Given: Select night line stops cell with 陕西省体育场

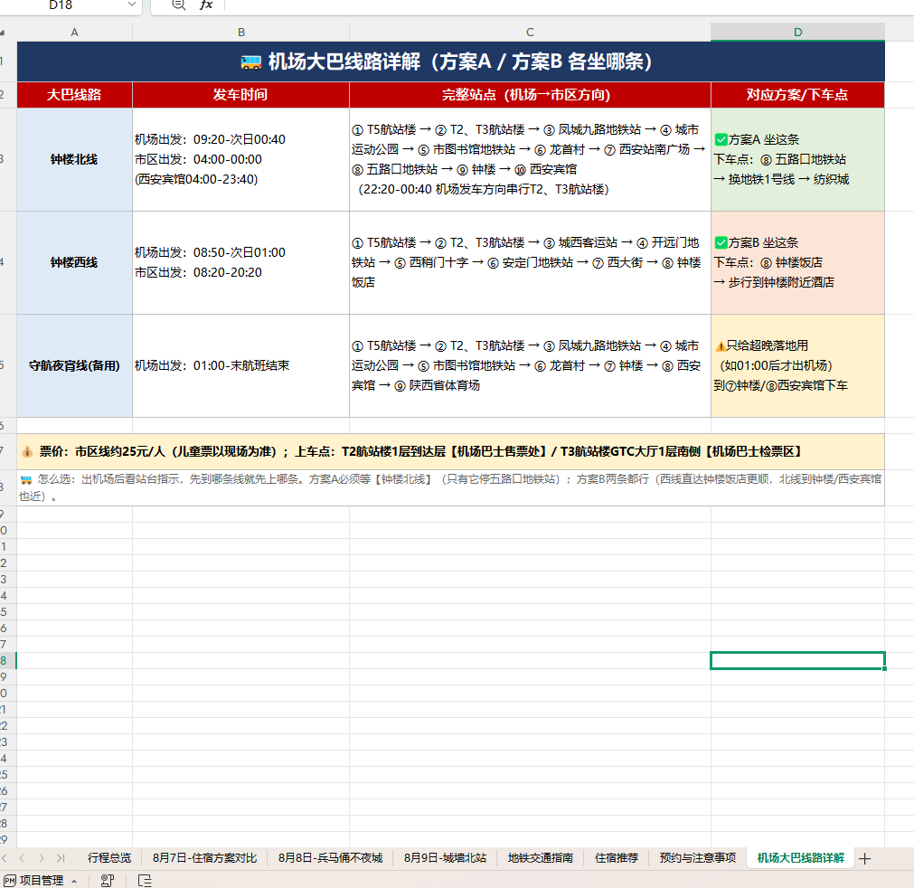Looking at the screenshot, I should [530, 365].
